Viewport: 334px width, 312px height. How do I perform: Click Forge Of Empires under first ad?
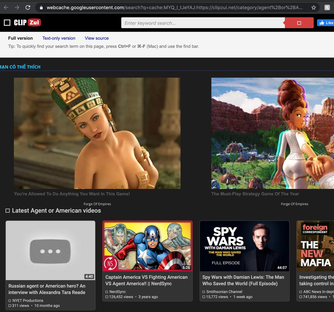pos(97,204)
